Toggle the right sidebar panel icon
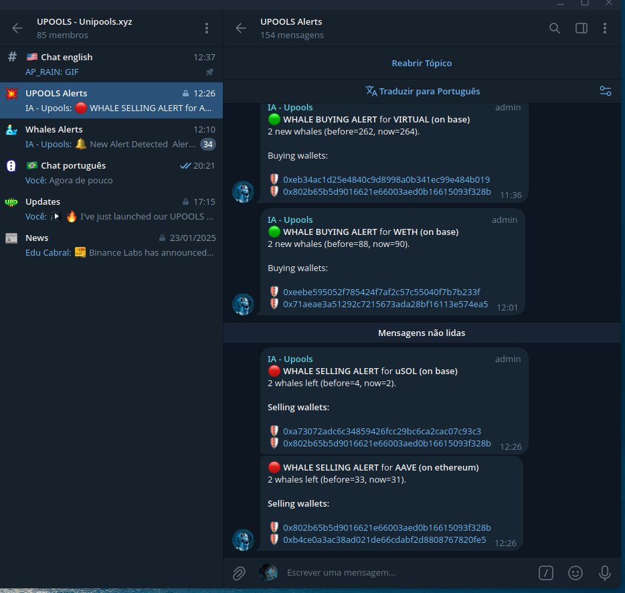The width and height of the screenshot is (625, 593). point(581,28)
